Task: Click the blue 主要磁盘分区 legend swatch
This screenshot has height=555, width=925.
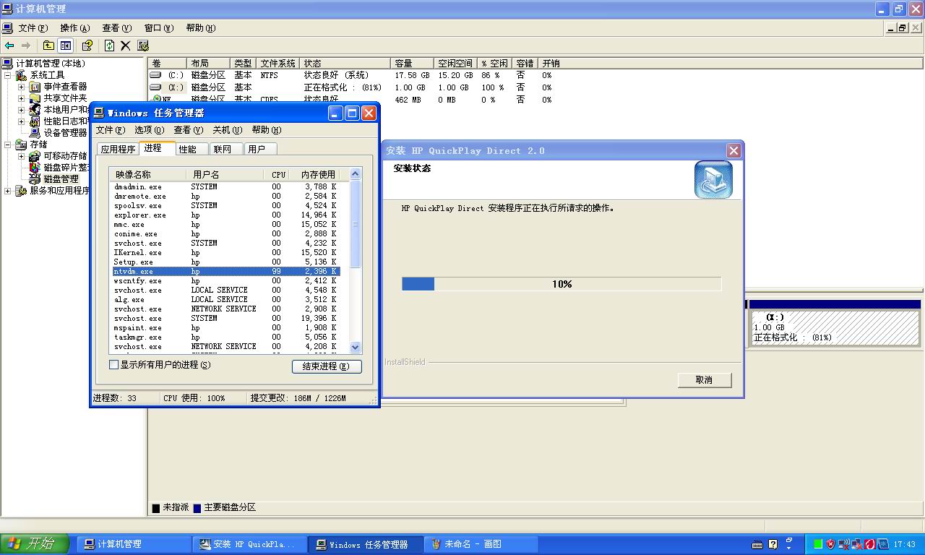Action: pyautogui.click(x=197, y=508)
